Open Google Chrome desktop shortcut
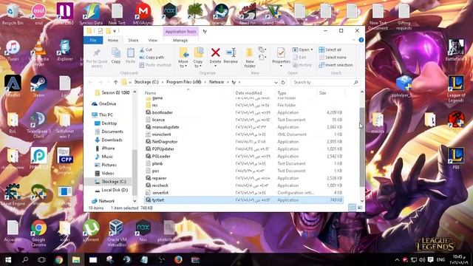473x266 pixels. coord(38,233)
